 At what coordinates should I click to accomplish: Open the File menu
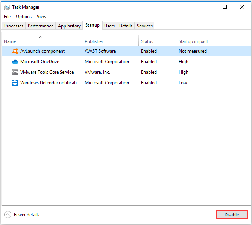coord(7,17)
